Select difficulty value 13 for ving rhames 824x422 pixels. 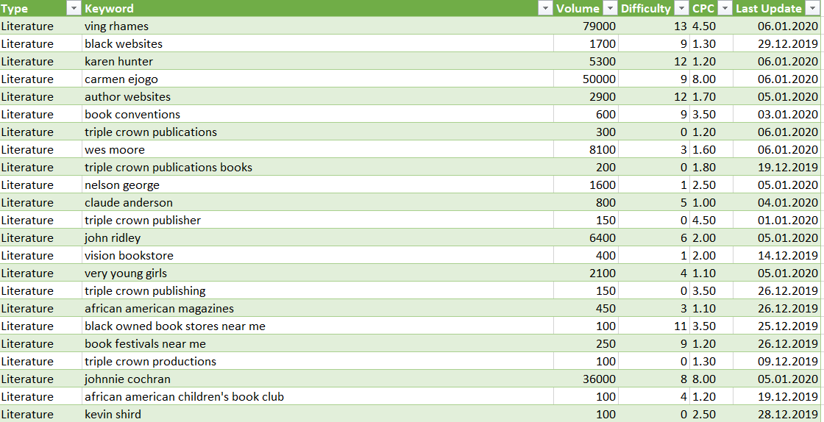681,26
